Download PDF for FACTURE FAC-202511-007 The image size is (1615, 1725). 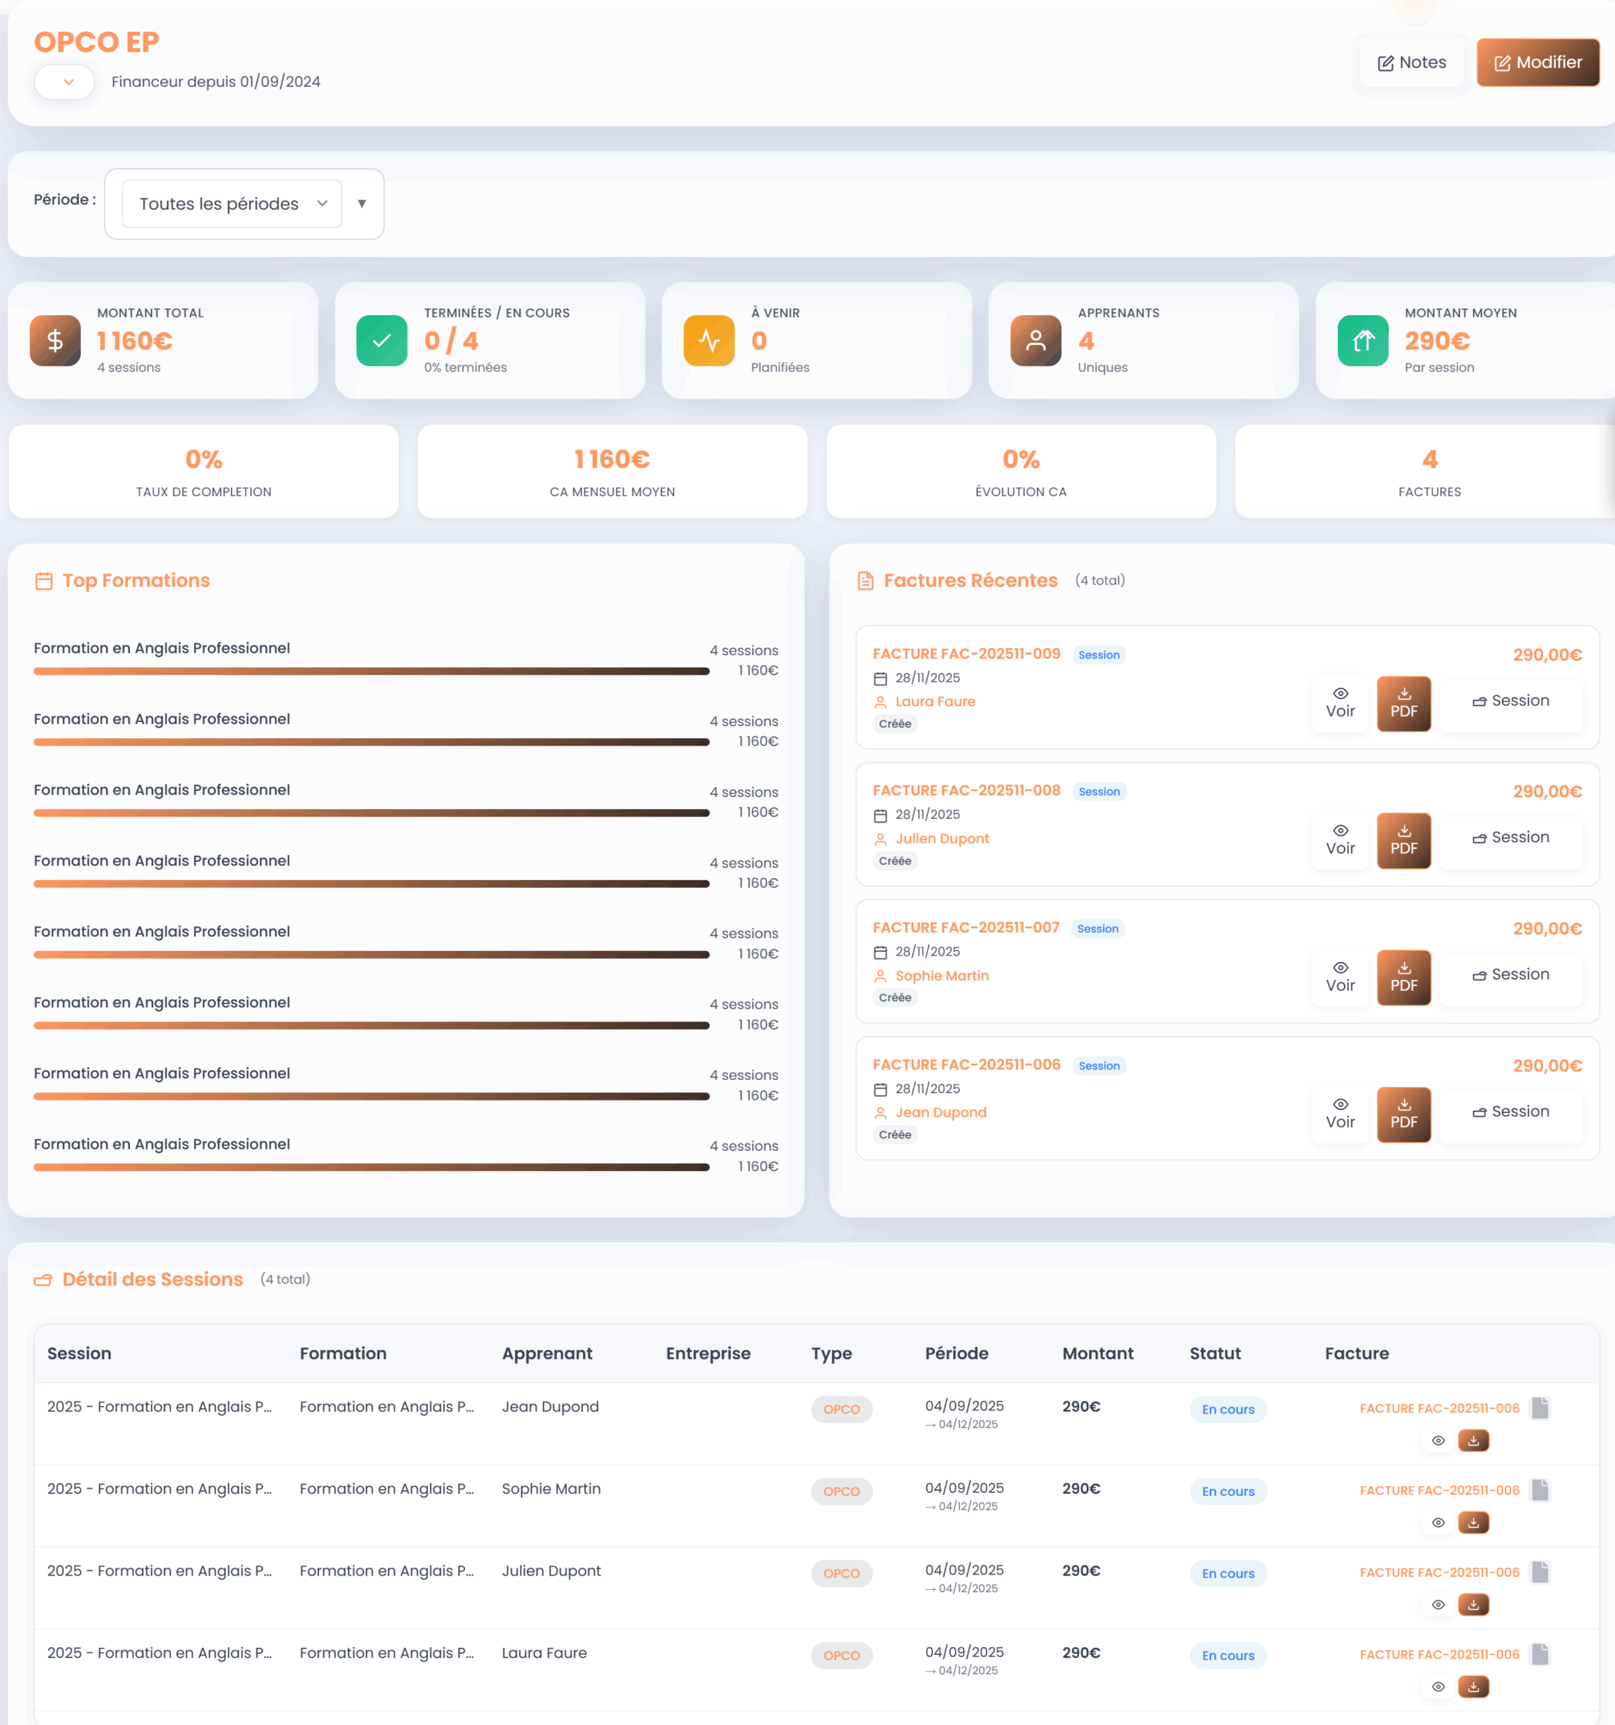point(1404,977)
